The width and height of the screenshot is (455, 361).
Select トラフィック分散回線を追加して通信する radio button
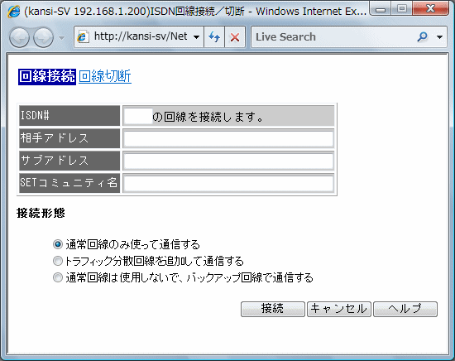[x=58, y=261]
